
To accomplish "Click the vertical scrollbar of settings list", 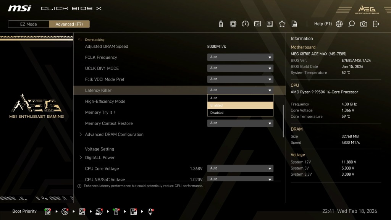I will 283,121.
